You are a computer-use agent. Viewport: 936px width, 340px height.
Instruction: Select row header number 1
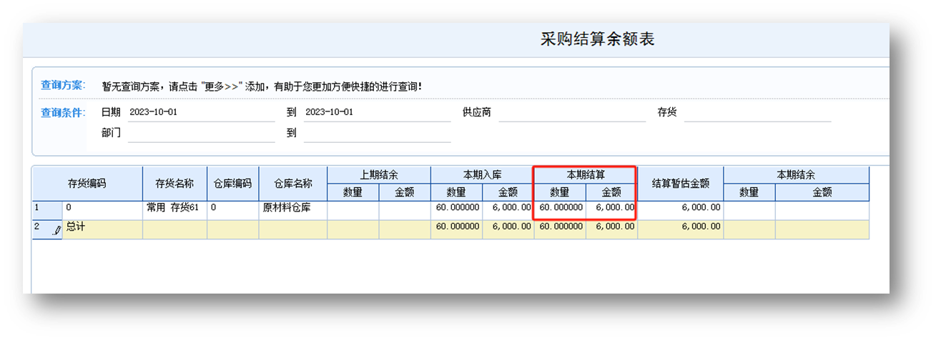tap(47, 210)
